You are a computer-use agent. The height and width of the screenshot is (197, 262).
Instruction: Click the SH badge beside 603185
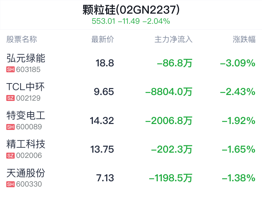click(x=10, y=70)
